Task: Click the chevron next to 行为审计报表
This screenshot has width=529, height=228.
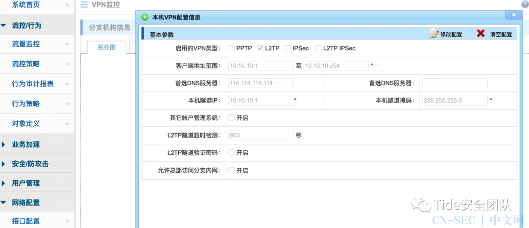Action: (x=67, y=84)
